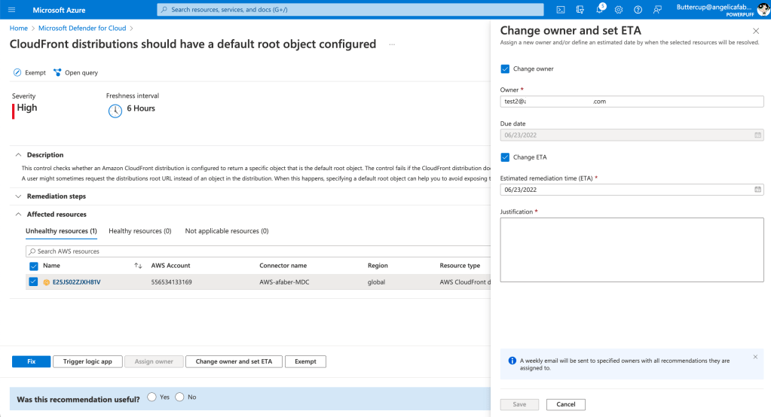Image resolution: width=771 pixels, height=417 pixels.
Task: Open portal settings gear
Action: point(619,10)
